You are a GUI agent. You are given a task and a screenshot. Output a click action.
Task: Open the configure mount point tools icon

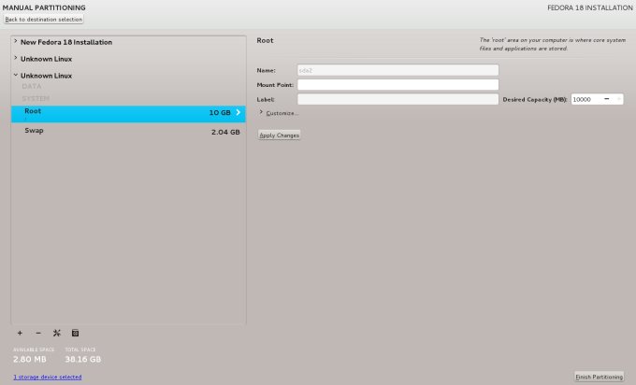[57, 333]
